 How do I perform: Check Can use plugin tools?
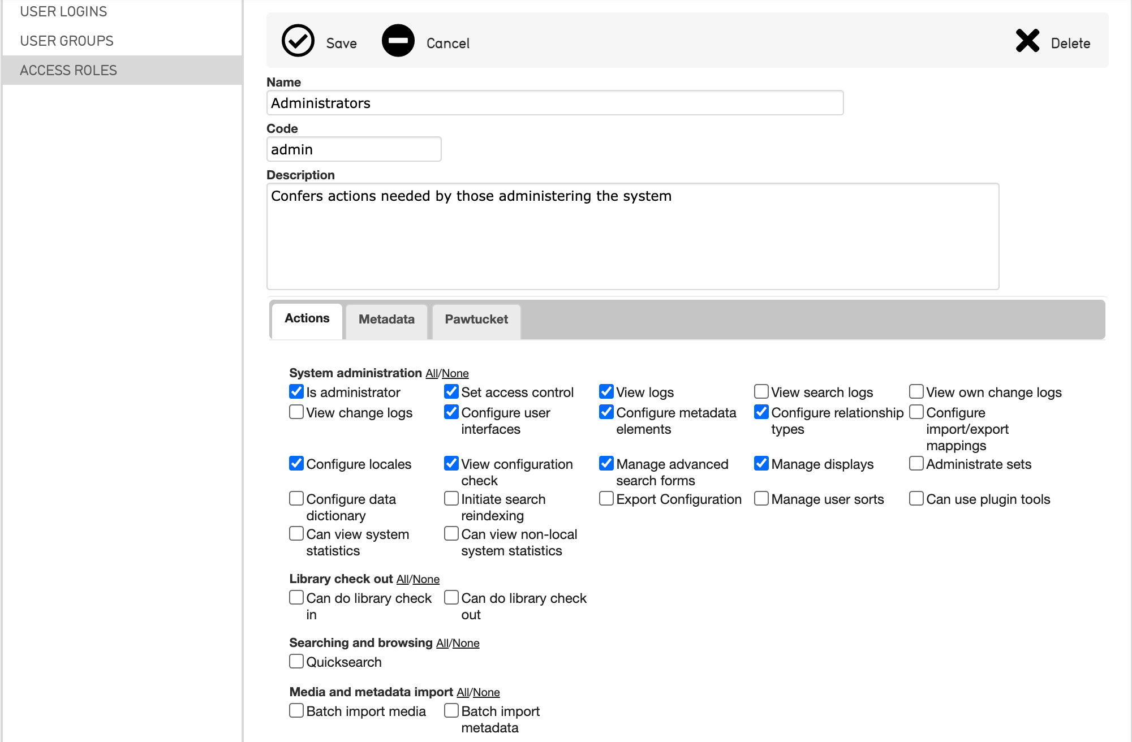pos(916,498)
